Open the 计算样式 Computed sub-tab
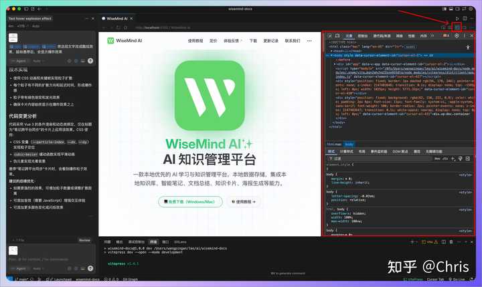 coord(347,151)
